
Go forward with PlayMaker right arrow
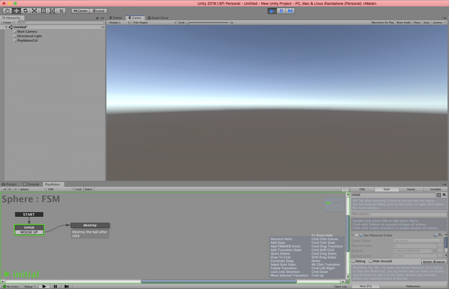[10, 189]
